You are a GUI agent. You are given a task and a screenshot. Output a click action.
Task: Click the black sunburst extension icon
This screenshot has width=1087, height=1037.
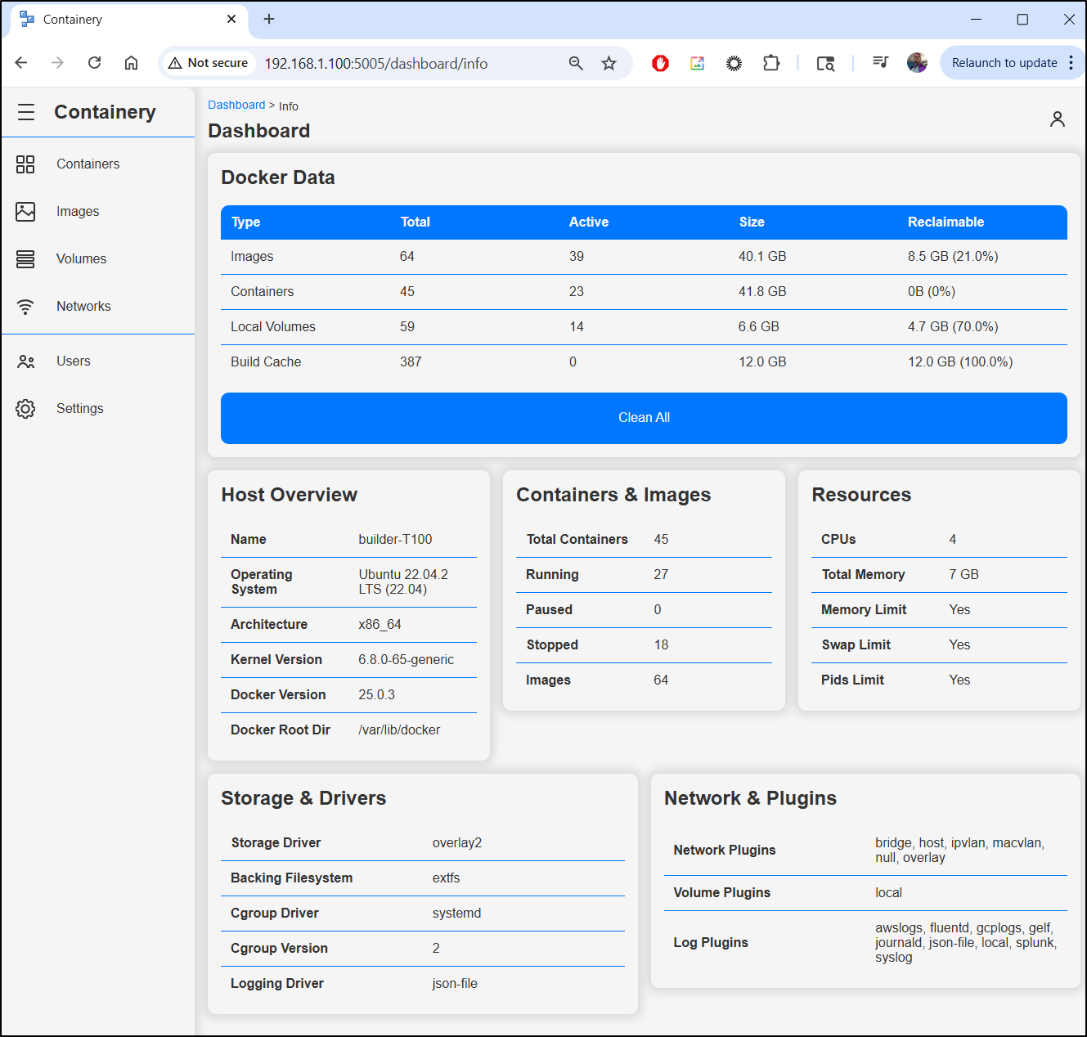(x=734, y=63)
